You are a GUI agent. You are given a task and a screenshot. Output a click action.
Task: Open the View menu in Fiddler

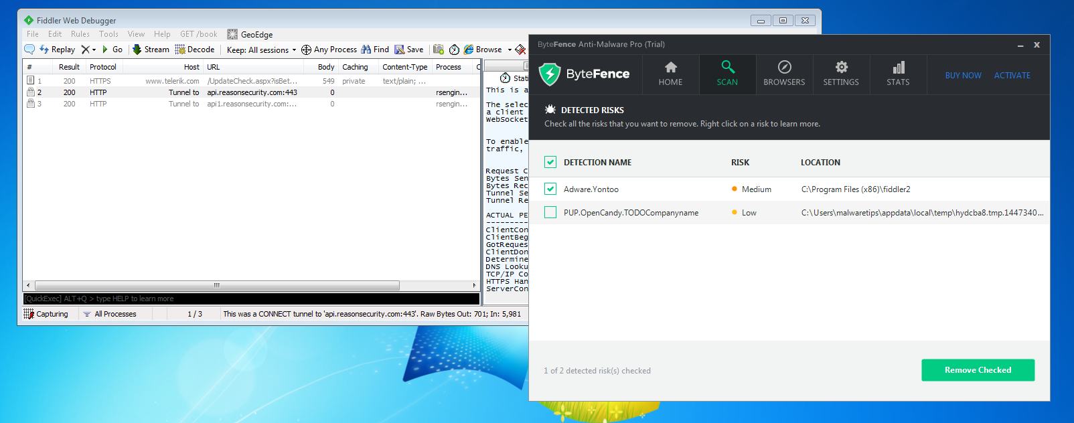136,34
